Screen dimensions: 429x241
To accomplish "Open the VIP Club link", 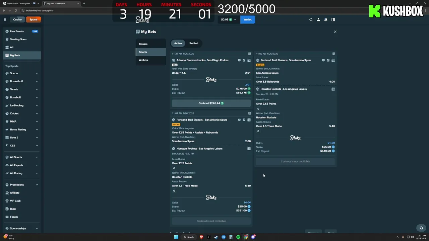I will tap(15, 201).
